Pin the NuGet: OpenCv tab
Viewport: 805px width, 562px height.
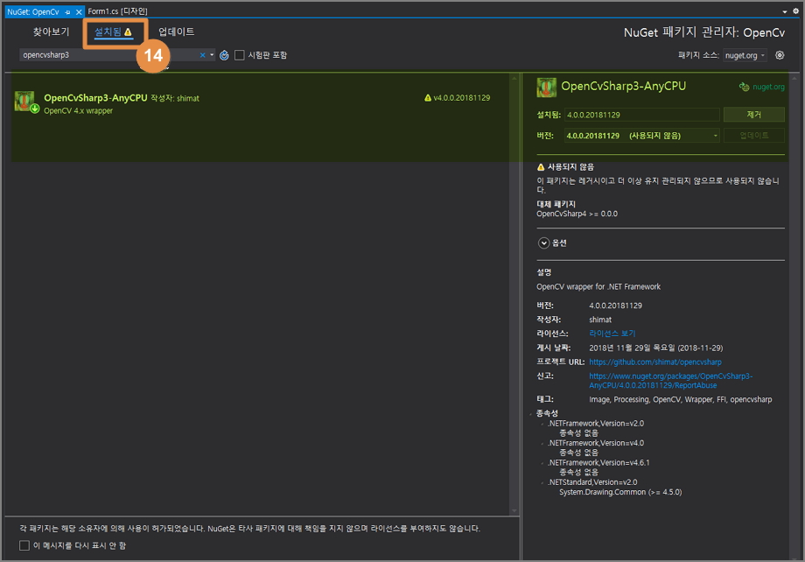point(67,11)
